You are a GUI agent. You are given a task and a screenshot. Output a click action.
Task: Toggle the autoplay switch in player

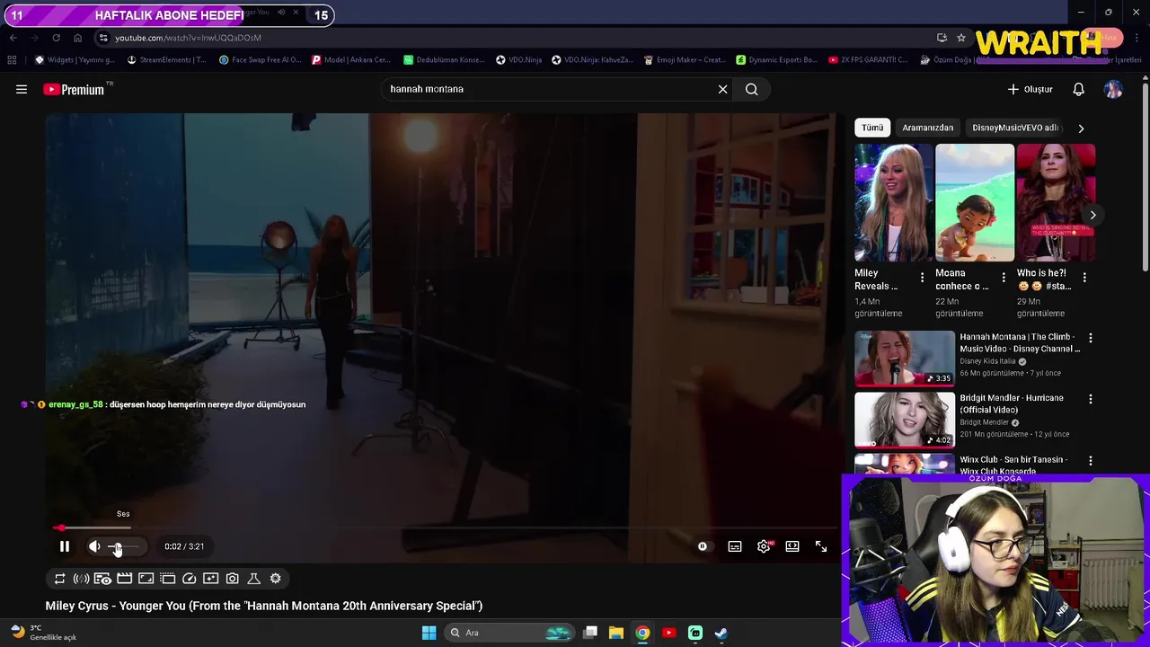click(703, 546)
